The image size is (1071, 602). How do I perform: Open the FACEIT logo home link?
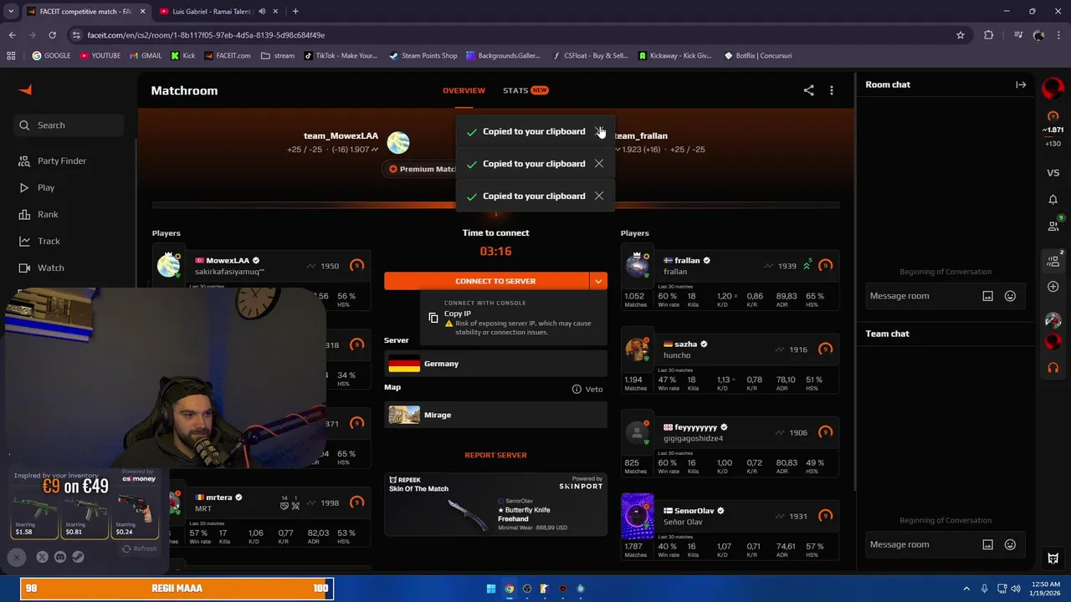tap(25, 90)
